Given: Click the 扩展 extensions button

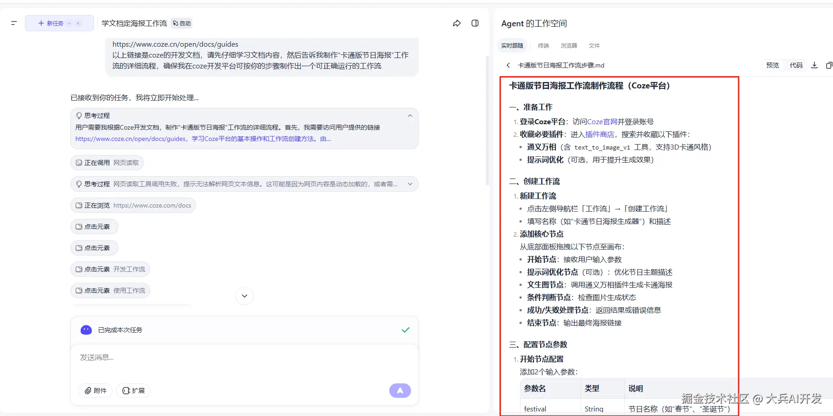Looking at the screenshot, I should click(133, 391).
